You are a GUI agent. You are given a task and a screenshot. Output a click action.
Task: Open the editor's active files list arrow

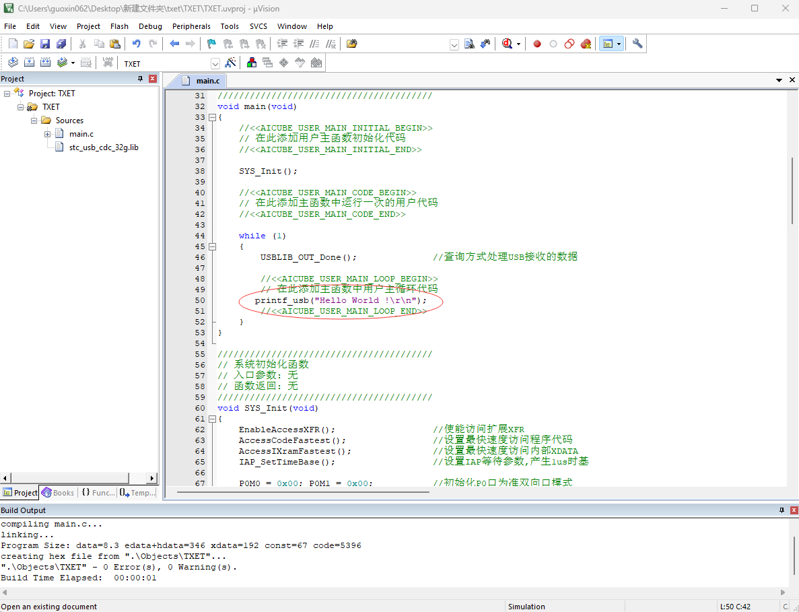(x=779, y=80)
